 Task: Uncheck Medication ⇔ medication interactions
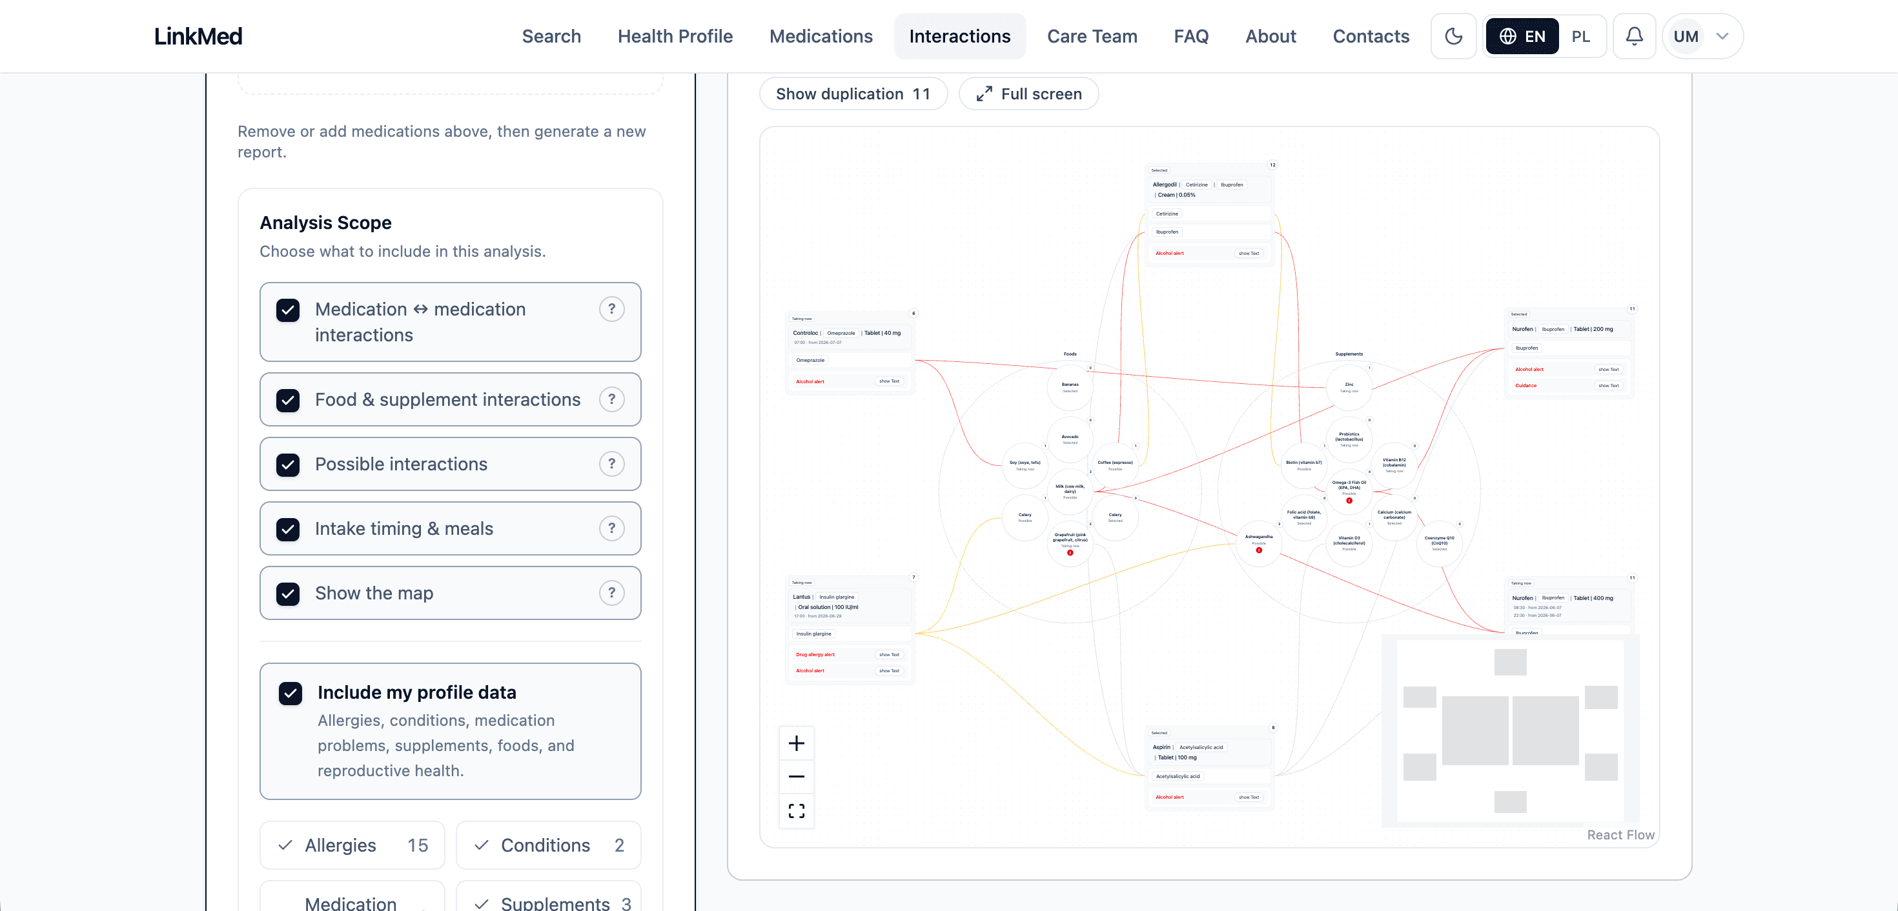point(288,310)
